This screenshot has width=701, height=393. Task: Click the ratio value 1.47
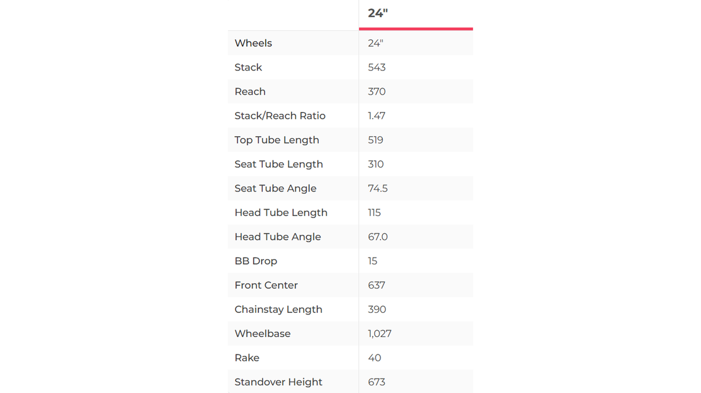(376, 116)
